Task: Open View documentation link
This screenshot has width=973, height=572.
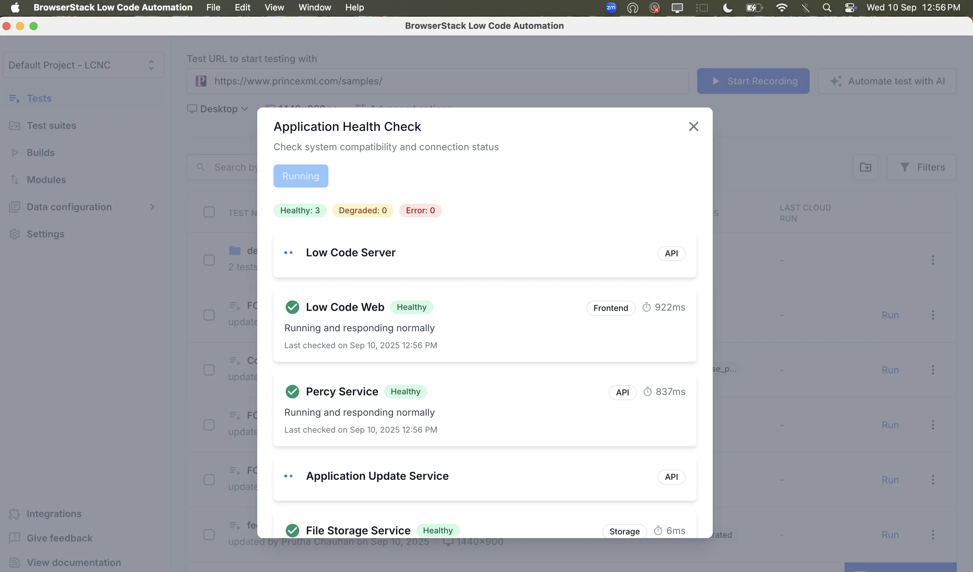Action: 74,563
